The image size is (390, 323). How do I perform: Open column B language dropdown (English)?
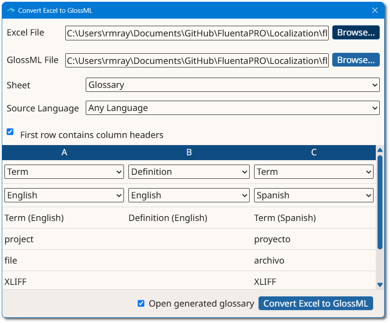pyautogui.click(x=189, y=195)
